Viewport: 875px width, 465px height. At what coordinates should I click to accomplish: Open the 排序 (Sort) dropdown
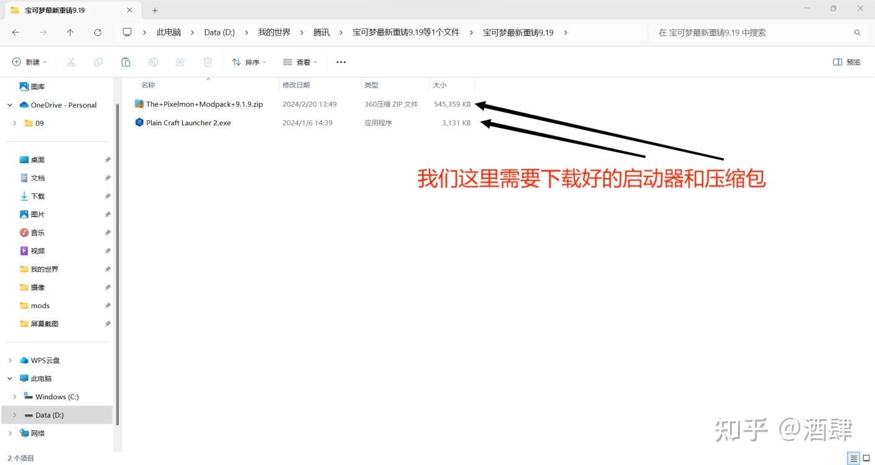point(249,62)
